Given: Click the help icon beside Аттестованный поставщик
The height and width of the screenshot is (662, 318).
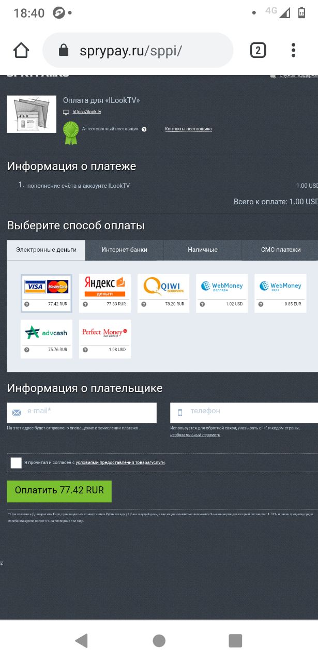Looking at the screenshot, I should coord(144,129).
